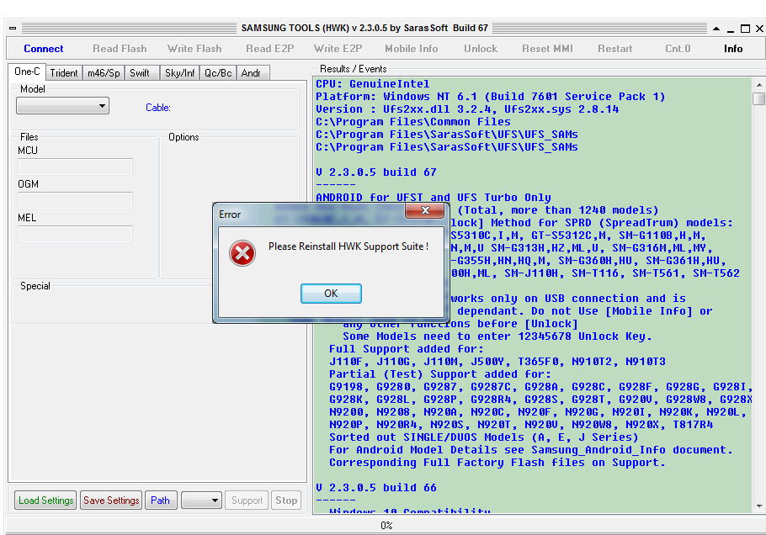Click the Connect toolbar button
Image resolution: width=766 pixels, height=535 pixels.
pyautogui.click(x=44, y=49)
